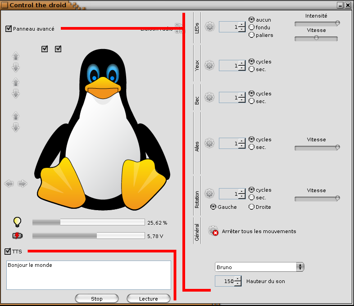Click the TTS text box with Bonjour le monde
The image size is (354, 306).
[89, 275]
